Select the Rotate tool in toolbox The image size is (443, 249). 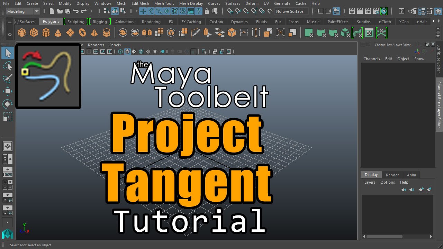(8, 104)
